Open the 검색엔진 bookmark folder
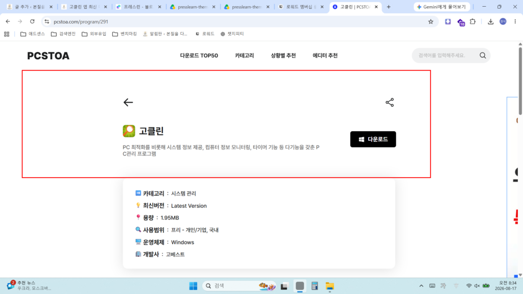The height and width of the screenshot is (294, 523). pos(63,34)
